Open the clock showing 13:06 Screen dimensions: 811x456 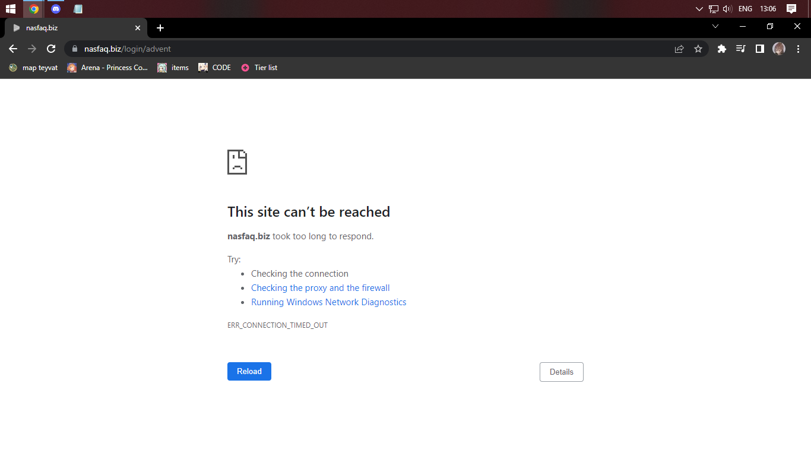768,9
